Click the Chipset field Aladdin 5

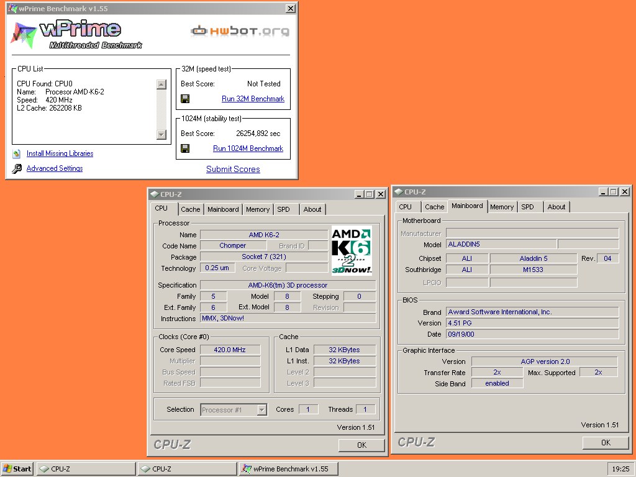point(534,258)
